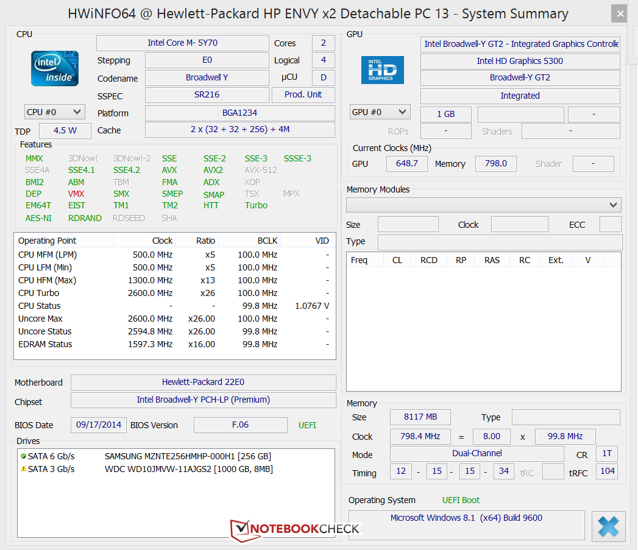Screen dimensions: 638x550
Task: Click the BCLK column header
Action: [x=249, y=241]
